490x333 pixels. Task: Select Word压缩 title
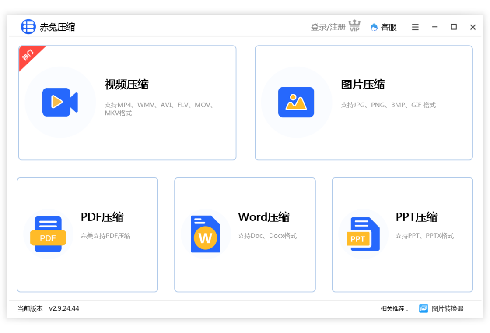[264, 217]
